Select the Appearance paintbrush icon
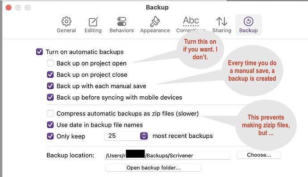308x177 pixels. [x=155, y=21]
